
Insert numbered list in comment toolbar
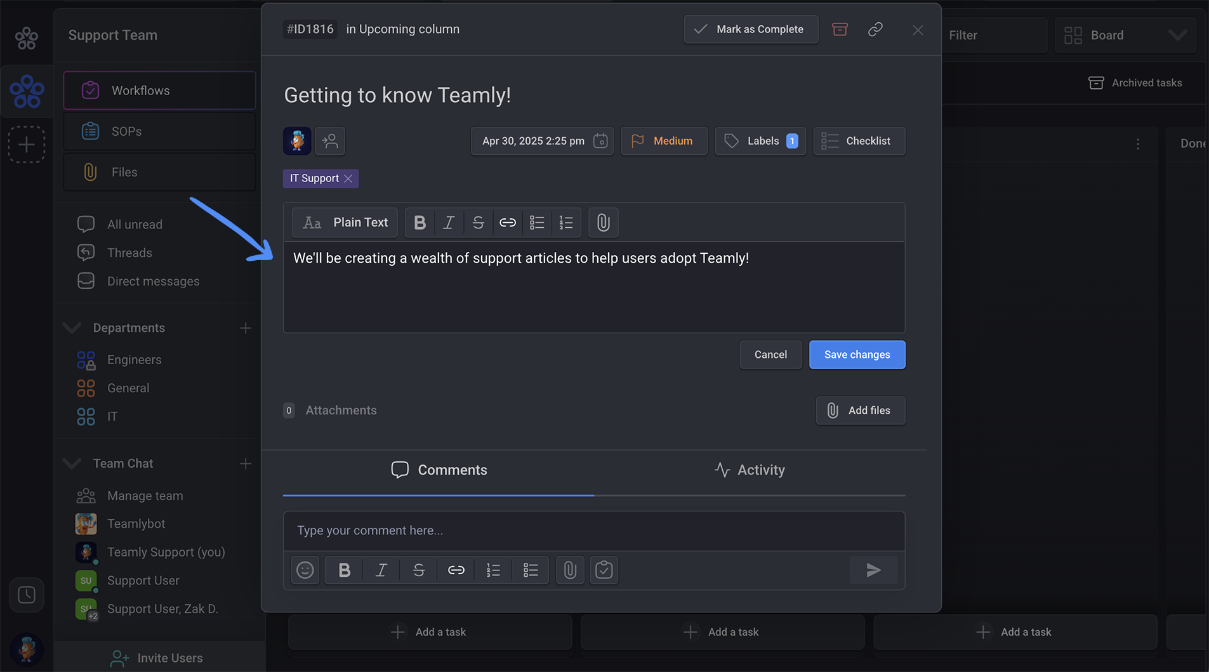(493, 570)
